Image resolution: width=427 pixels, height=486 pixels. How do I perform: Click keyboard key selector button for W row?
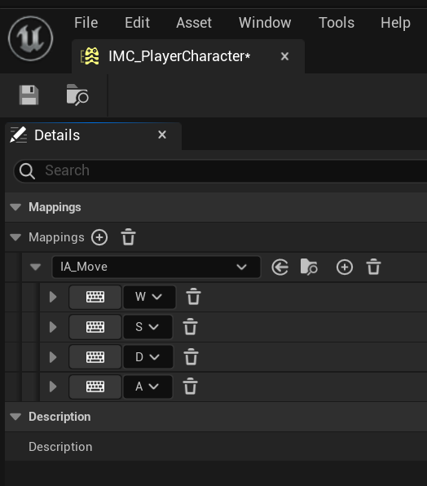(x=95, y=297)
